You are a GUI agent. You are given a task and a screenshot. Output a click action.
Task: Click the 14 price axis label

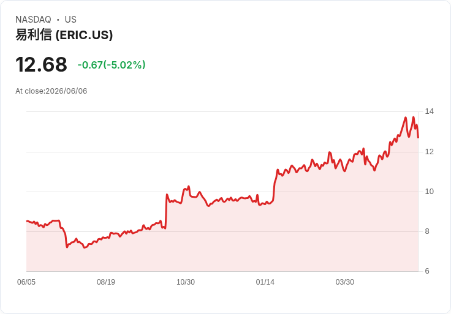[x=429, y=111]
